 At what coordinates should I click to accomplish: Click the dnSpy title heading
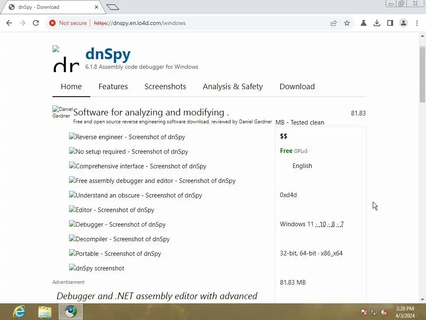tap(108, 54)
